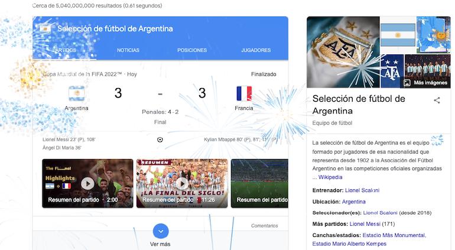Open the Estadio Mâs Monumental link
455x250 pixels.
pyautogui.click(x=394, y=235)
